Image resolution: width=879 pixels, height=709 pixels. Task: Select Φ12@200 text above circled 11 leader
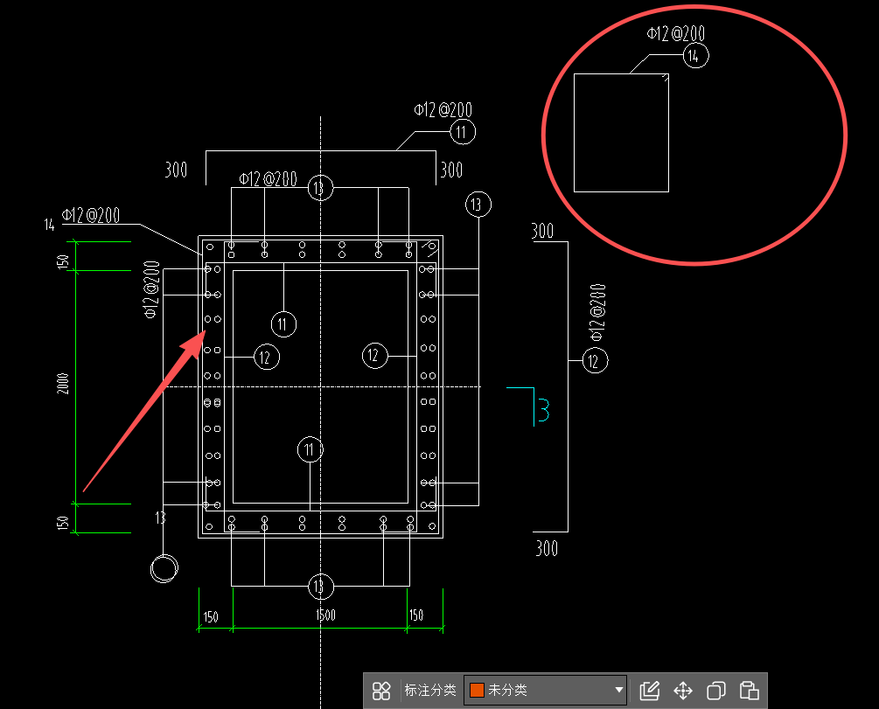click(x=443, y=110)
